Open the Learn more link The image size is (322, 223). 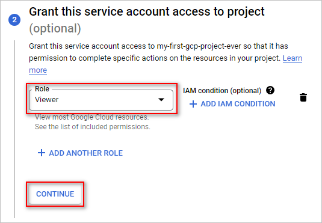293,58
